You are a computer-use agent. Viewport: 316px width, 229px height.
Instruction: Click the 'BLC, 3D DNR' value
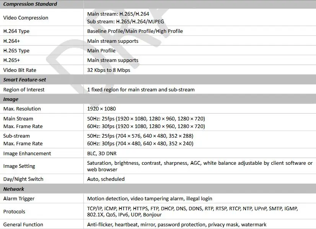tap(102, 153)
